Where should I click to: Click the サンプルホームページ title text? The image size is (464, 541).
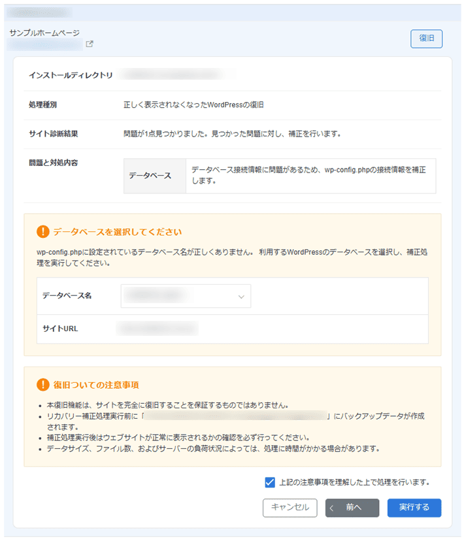44,33
